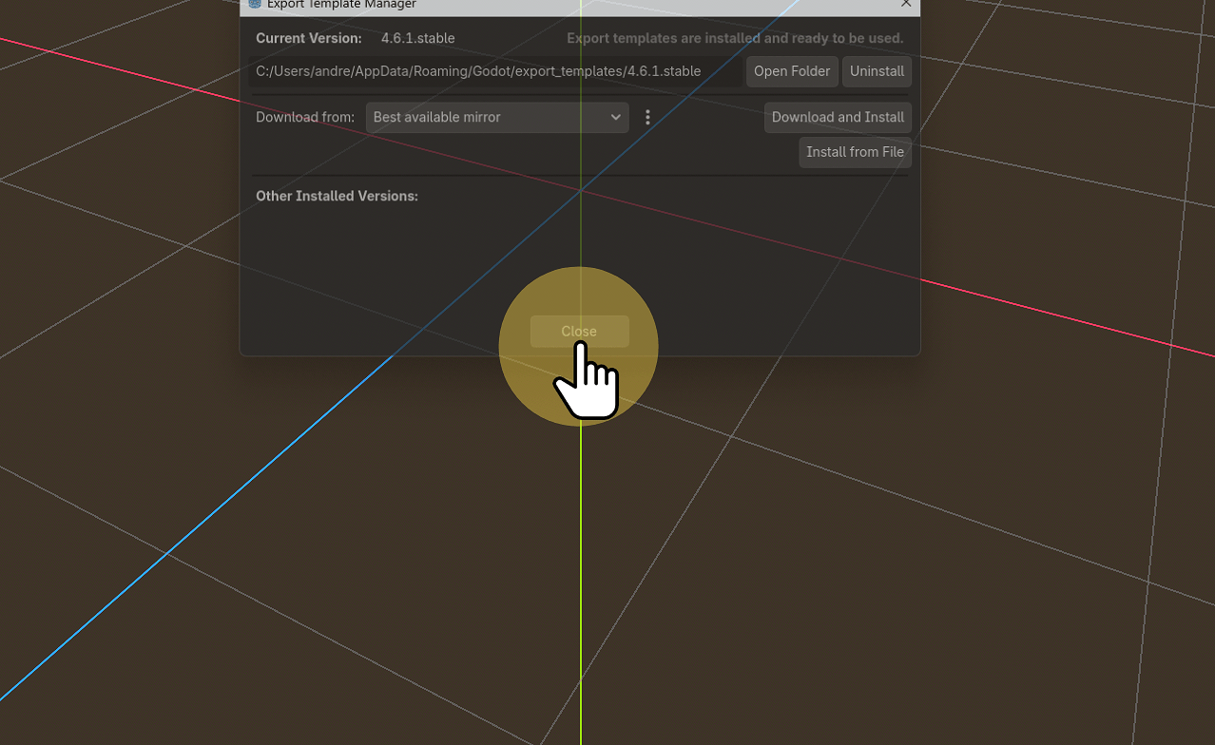Close the Export Template Manager dialog
The width and height of the screenshot is (1215, 745).
pyautogui.click(x=578, y=331)
